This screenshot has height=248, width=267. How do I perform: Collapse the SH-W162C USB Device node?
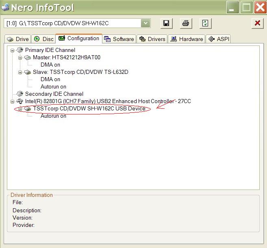(20, 109)
